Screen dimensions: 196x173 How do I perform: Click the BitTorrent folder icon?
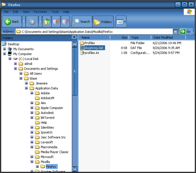[37, 118]
